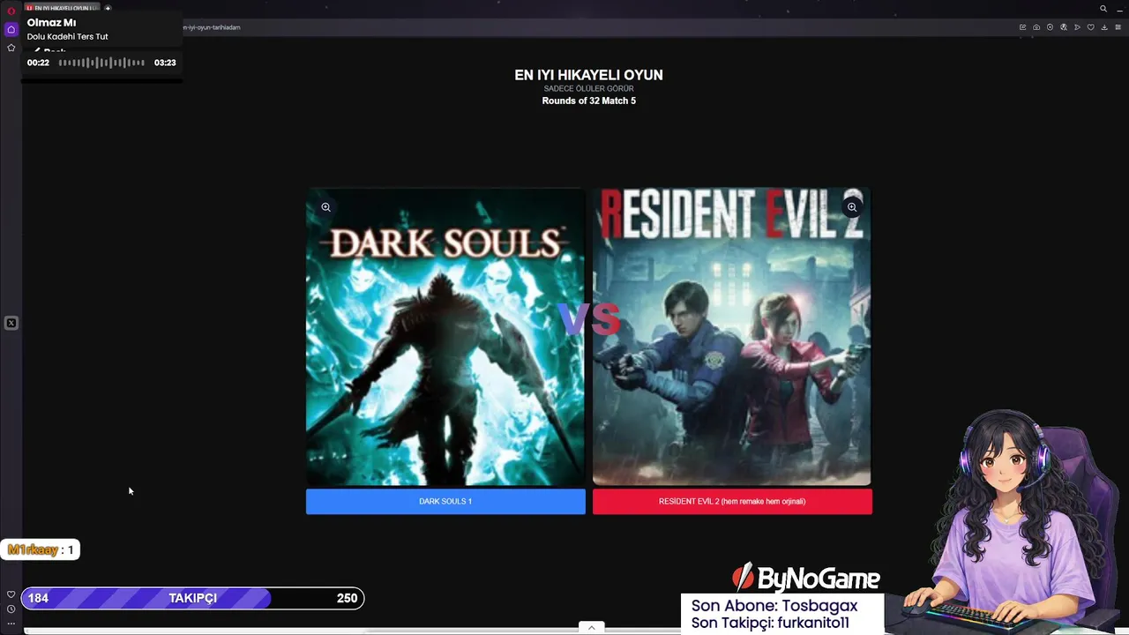Screen dimensions: 1129x635
Task: Click the address bar URL field
Action: pos(595,27)
